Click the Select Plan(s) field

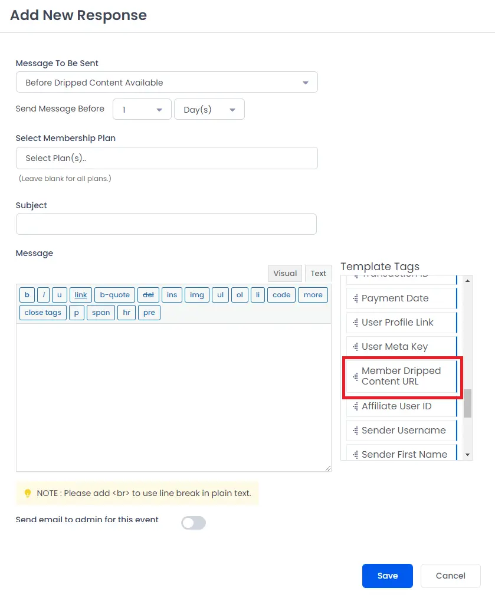pyautogui.click(x=166, y=158)
